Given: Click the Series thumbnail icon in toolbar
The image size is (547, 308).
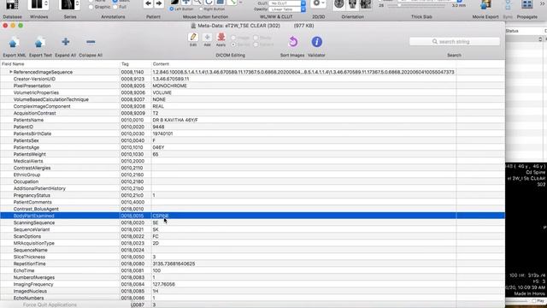Looking at the screenshot, I should 68,4.
